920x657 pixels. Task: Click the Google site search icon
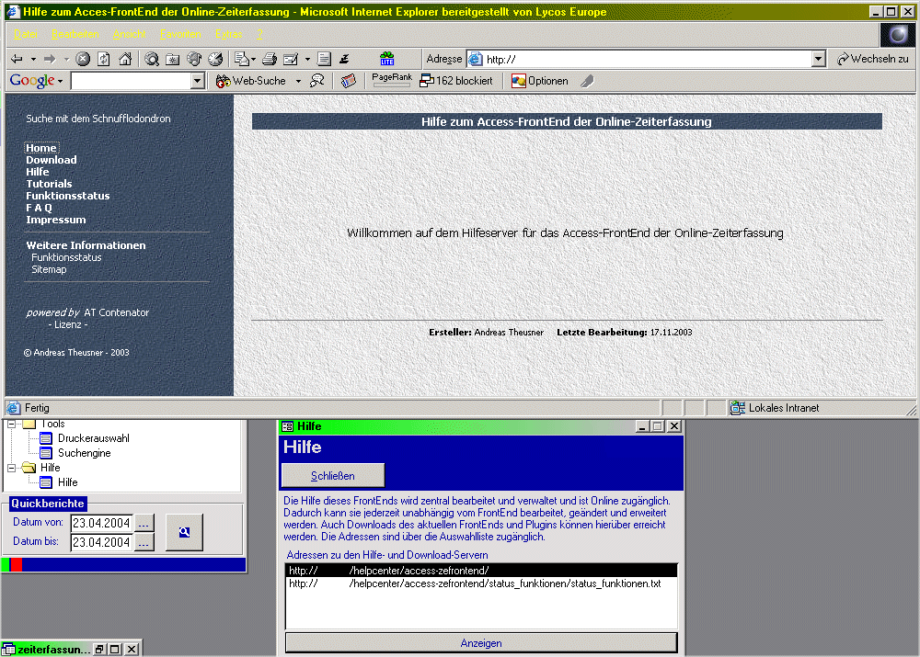(317, 81)
